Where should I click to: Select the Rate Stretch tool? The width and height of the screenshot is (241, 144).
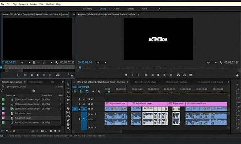pos(68,100)
